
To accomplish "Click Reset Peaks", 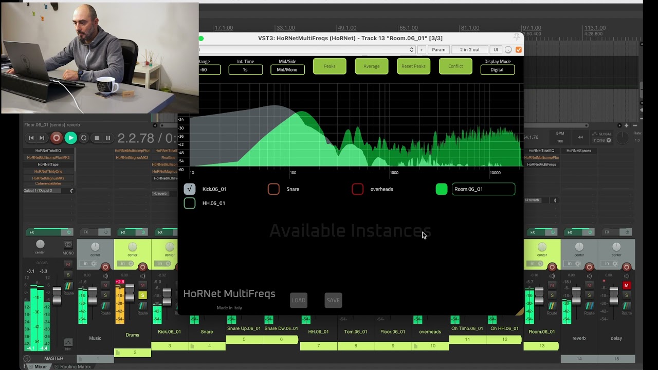I will 413,66.
